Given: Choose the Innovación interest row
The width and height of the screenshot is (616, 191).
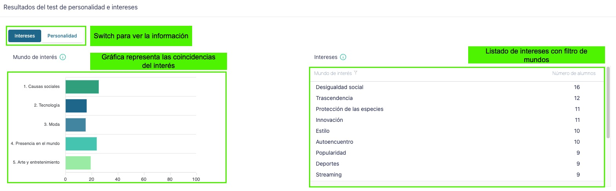Looking at the screenshot, I should coord(329,120).
